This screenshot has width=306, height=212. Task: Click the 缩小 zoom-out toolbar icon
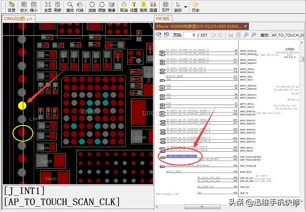[34, 7]
